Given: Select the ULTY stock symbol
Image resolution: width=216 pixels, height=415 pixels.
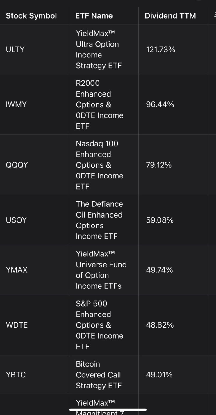Looking at the screenshot, I should click(x=15, y=50).
